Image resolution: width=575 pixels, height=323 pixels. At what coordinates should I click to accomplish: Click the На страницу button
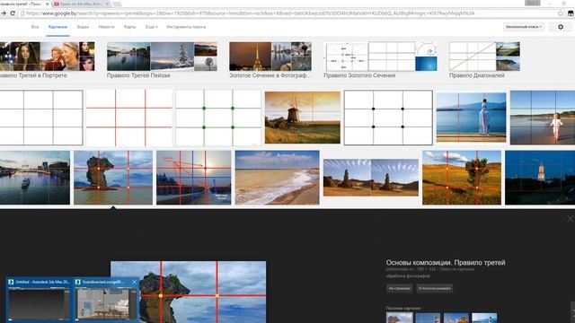[x=399, y=289]
